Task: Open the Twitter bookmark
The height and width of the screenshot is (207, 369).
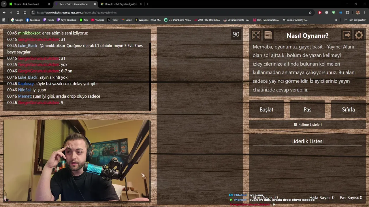Action: click(x=113, y=20)
